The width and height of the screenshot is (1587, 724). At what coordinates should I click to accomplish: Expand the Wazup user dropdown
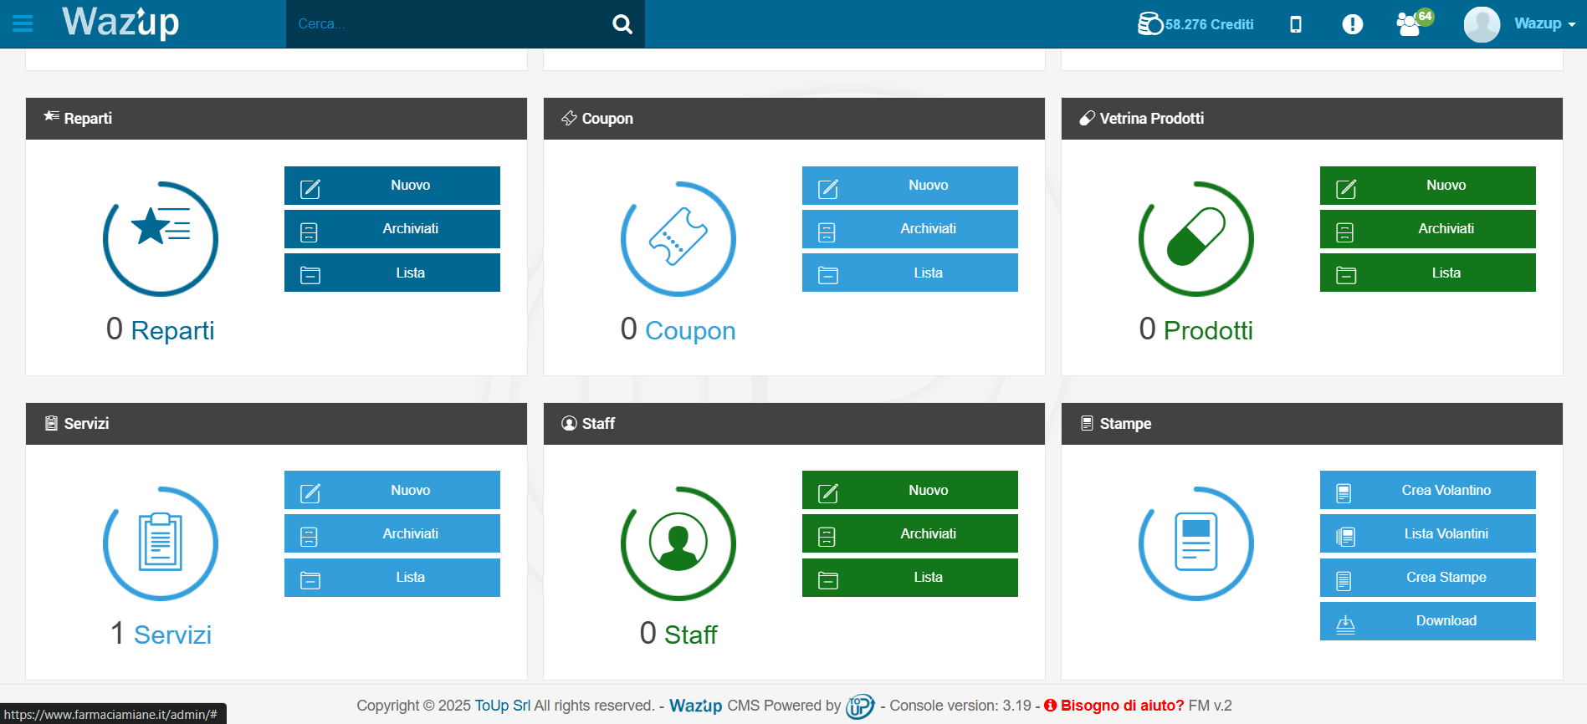point(1543,23)
